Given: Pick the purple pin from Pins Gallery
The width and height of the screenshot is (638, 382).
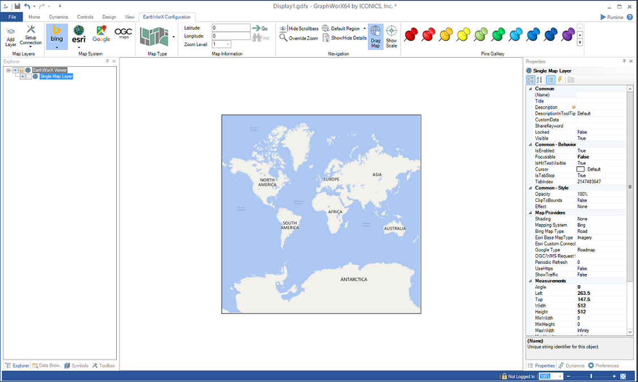Looking at the screenshot, I should click(568, 35).
